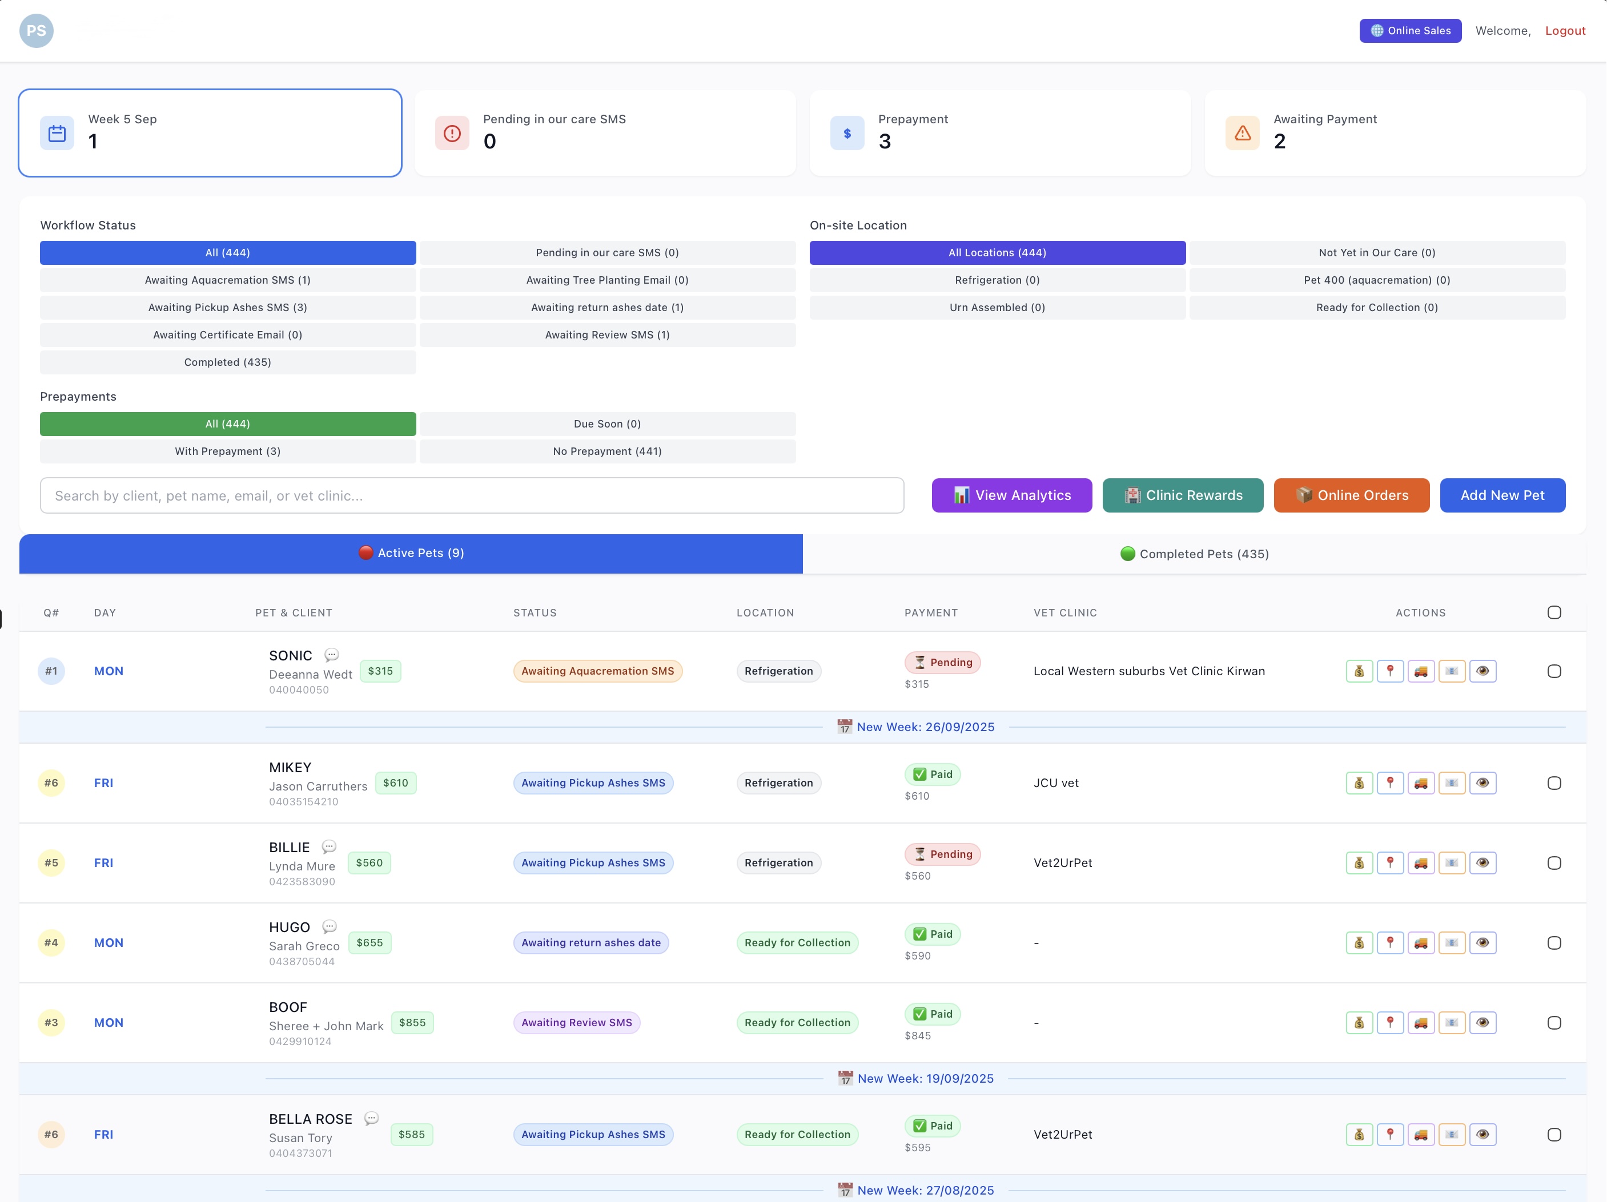Click the money bag icon in HUGO's row
1607x1202 pixels.
click(1359, 943)
